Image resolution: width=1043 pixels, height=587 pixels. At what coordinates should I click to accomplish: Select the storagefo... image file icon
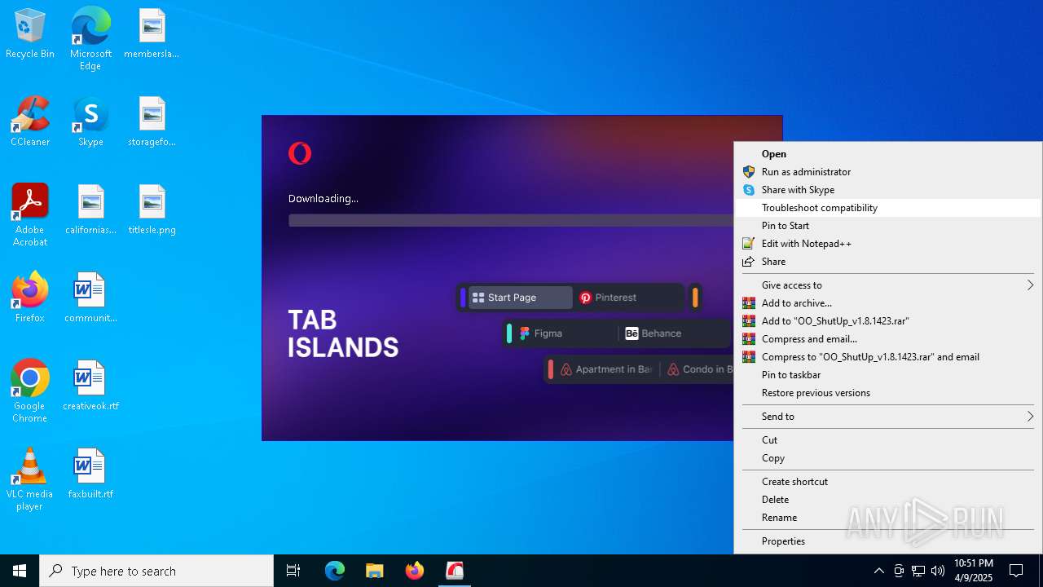tap(152, 122)
